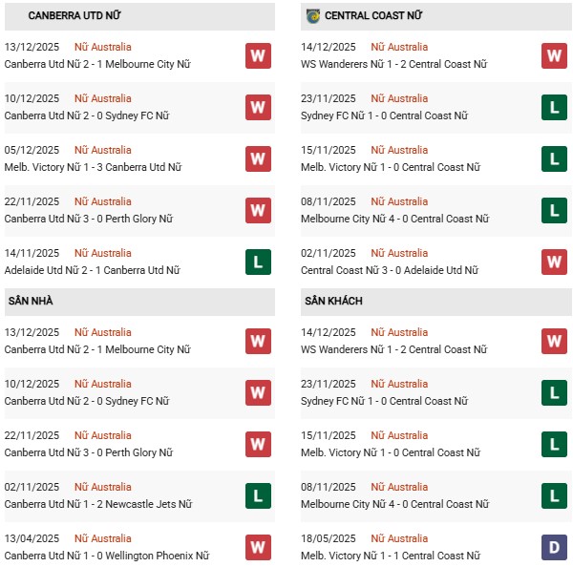Switch to the Sân Nhà section header
Screen dimensions: 573x567
pos(31,302)
